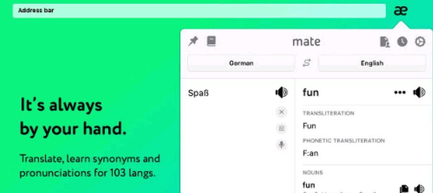Click the NOUNS section label
The image size is (433, 193).
[312, 173]
